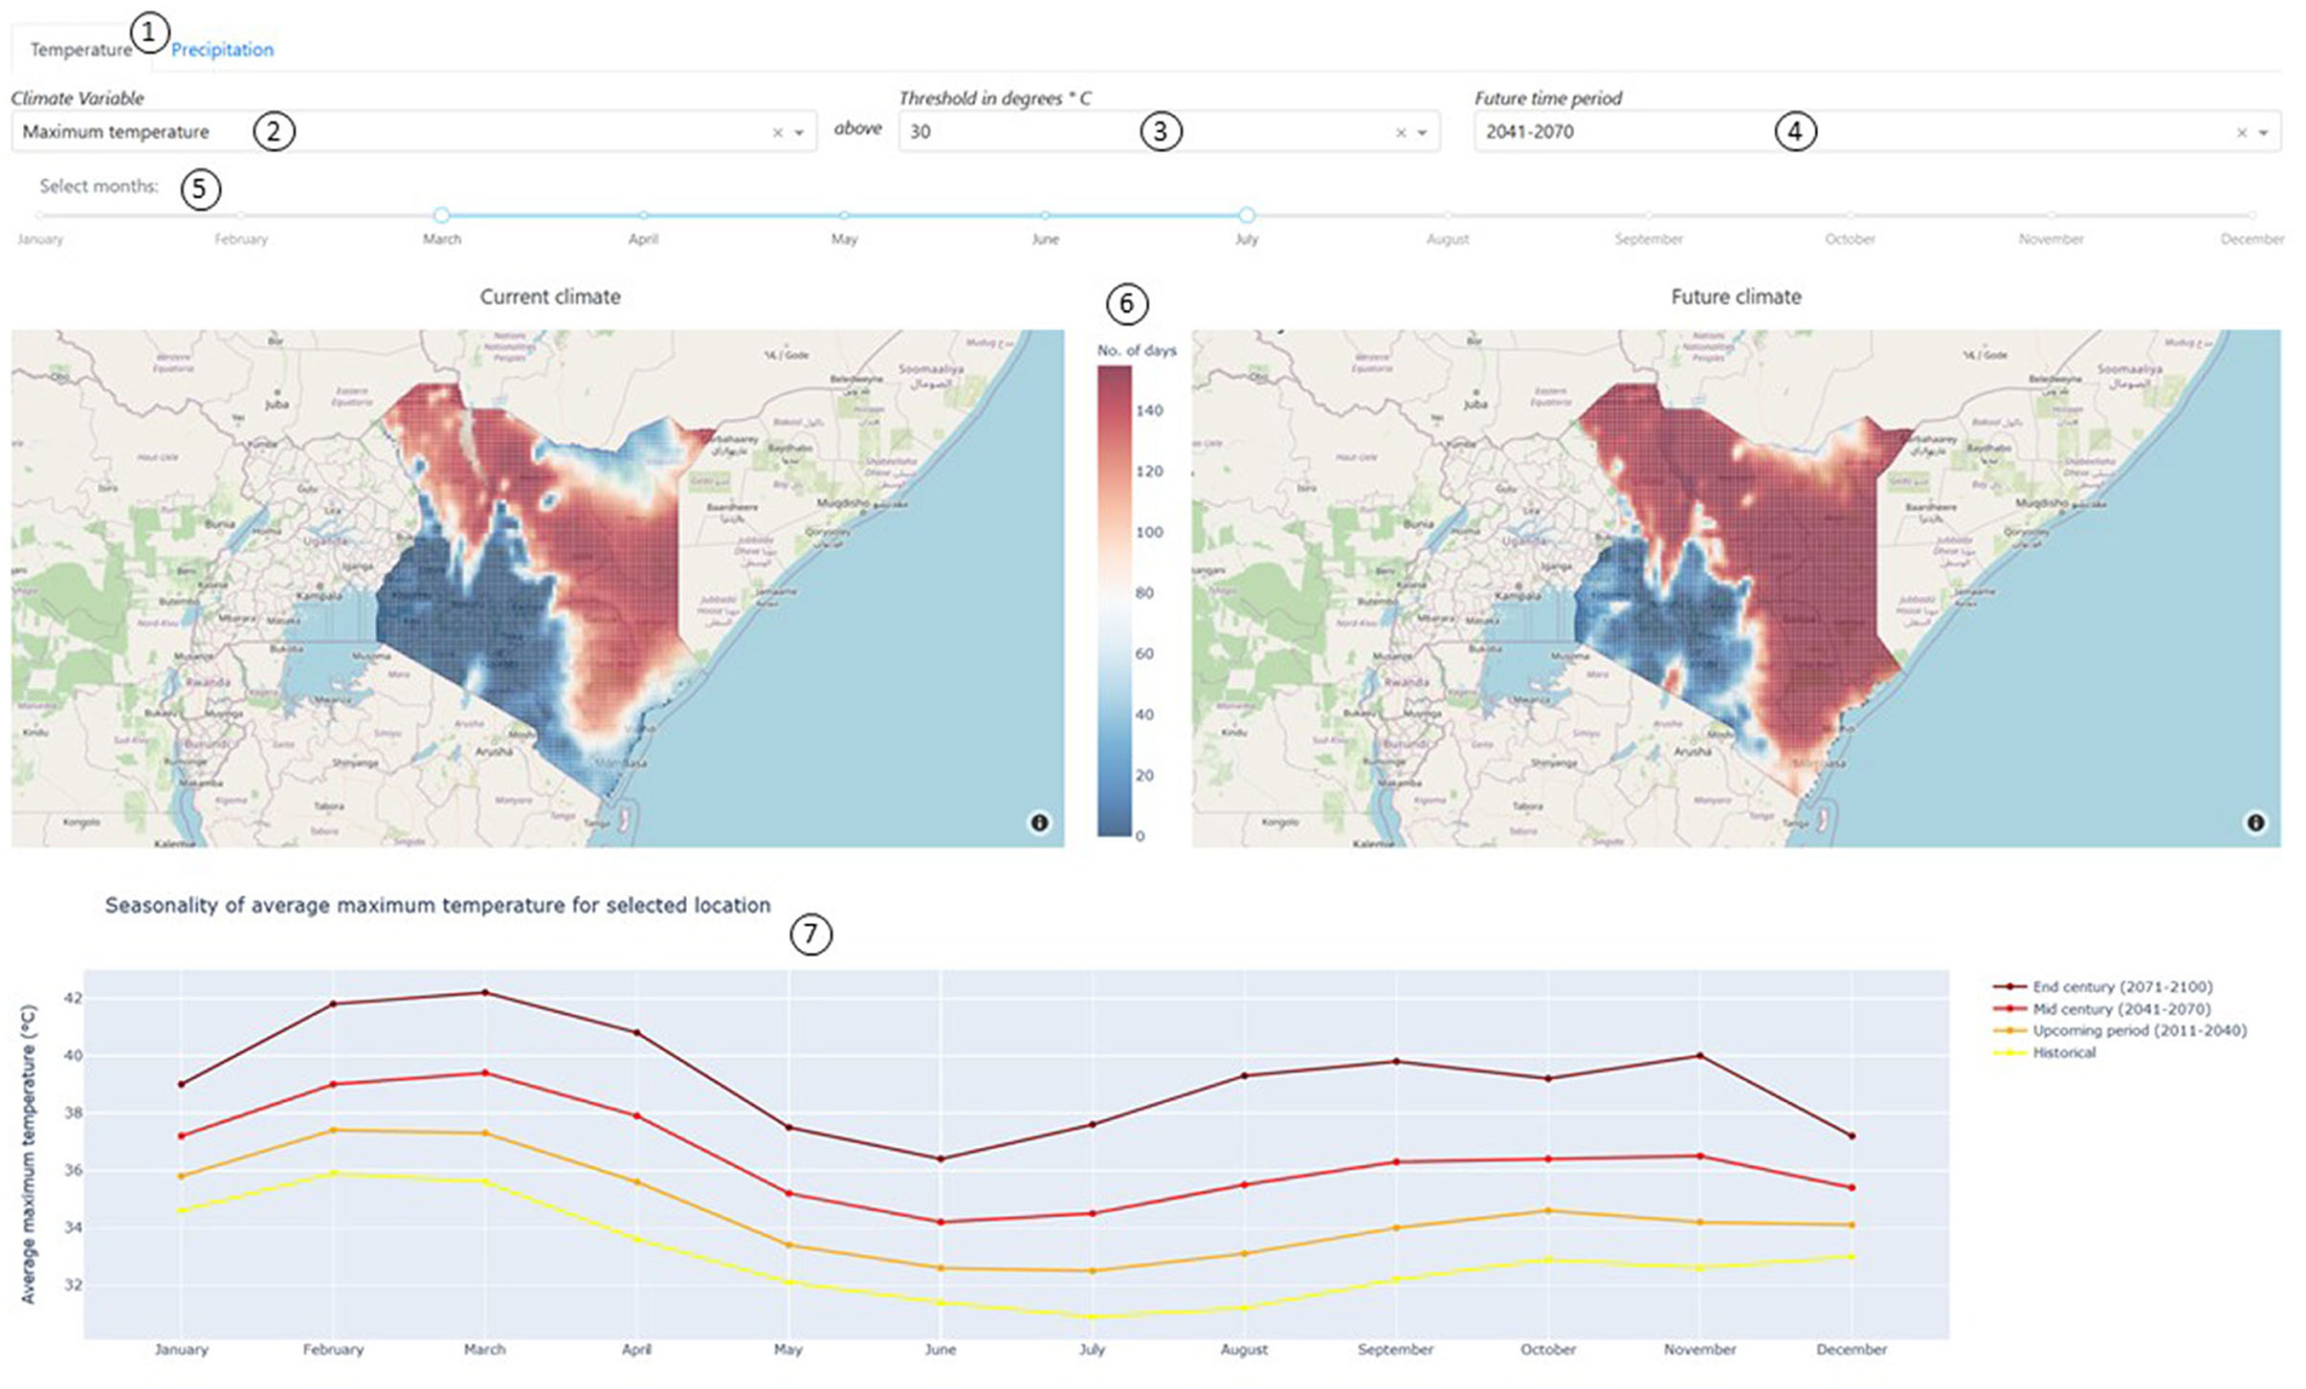Image resolution: width=2306 pixels, height=1389 pixels.
Task: Click the July slider handle
Action: (x=1246, y=215)
